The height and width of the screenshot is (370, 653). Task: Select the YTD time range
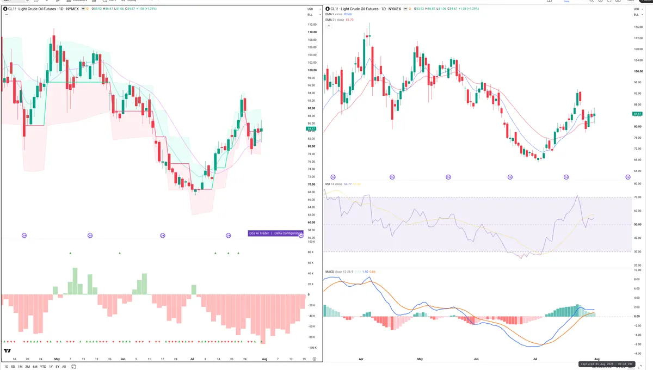point(43,367)
